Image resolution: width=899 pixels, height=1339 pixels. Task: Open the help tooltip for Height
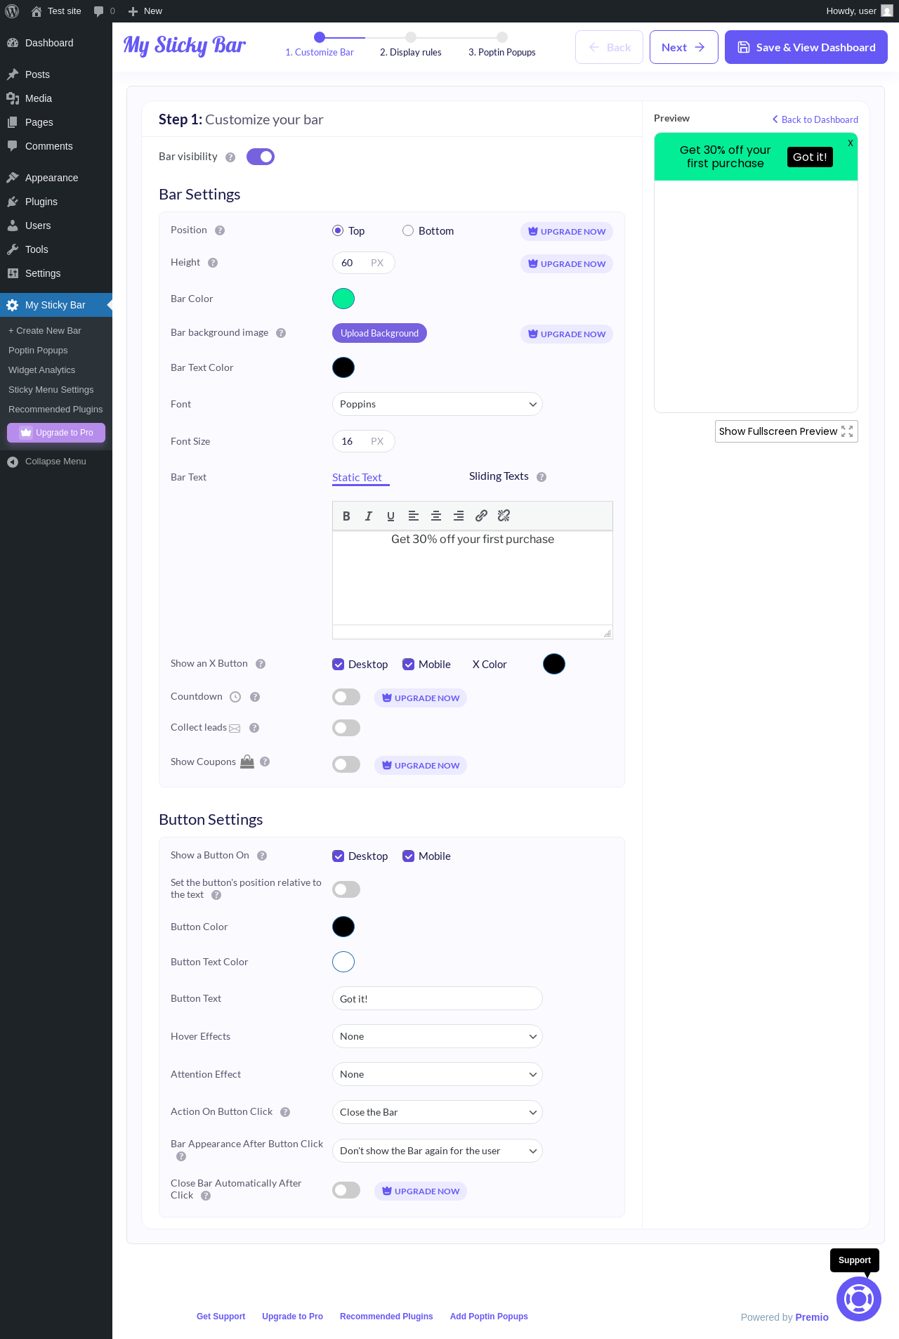pos(213,263)
